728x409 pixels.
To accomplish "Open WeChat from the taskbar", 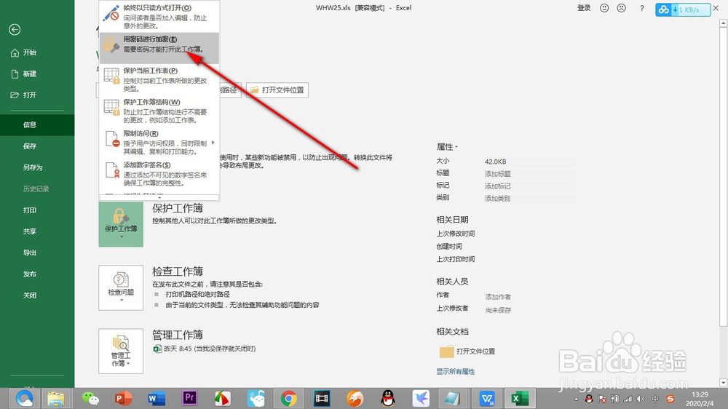I will 90,398.
